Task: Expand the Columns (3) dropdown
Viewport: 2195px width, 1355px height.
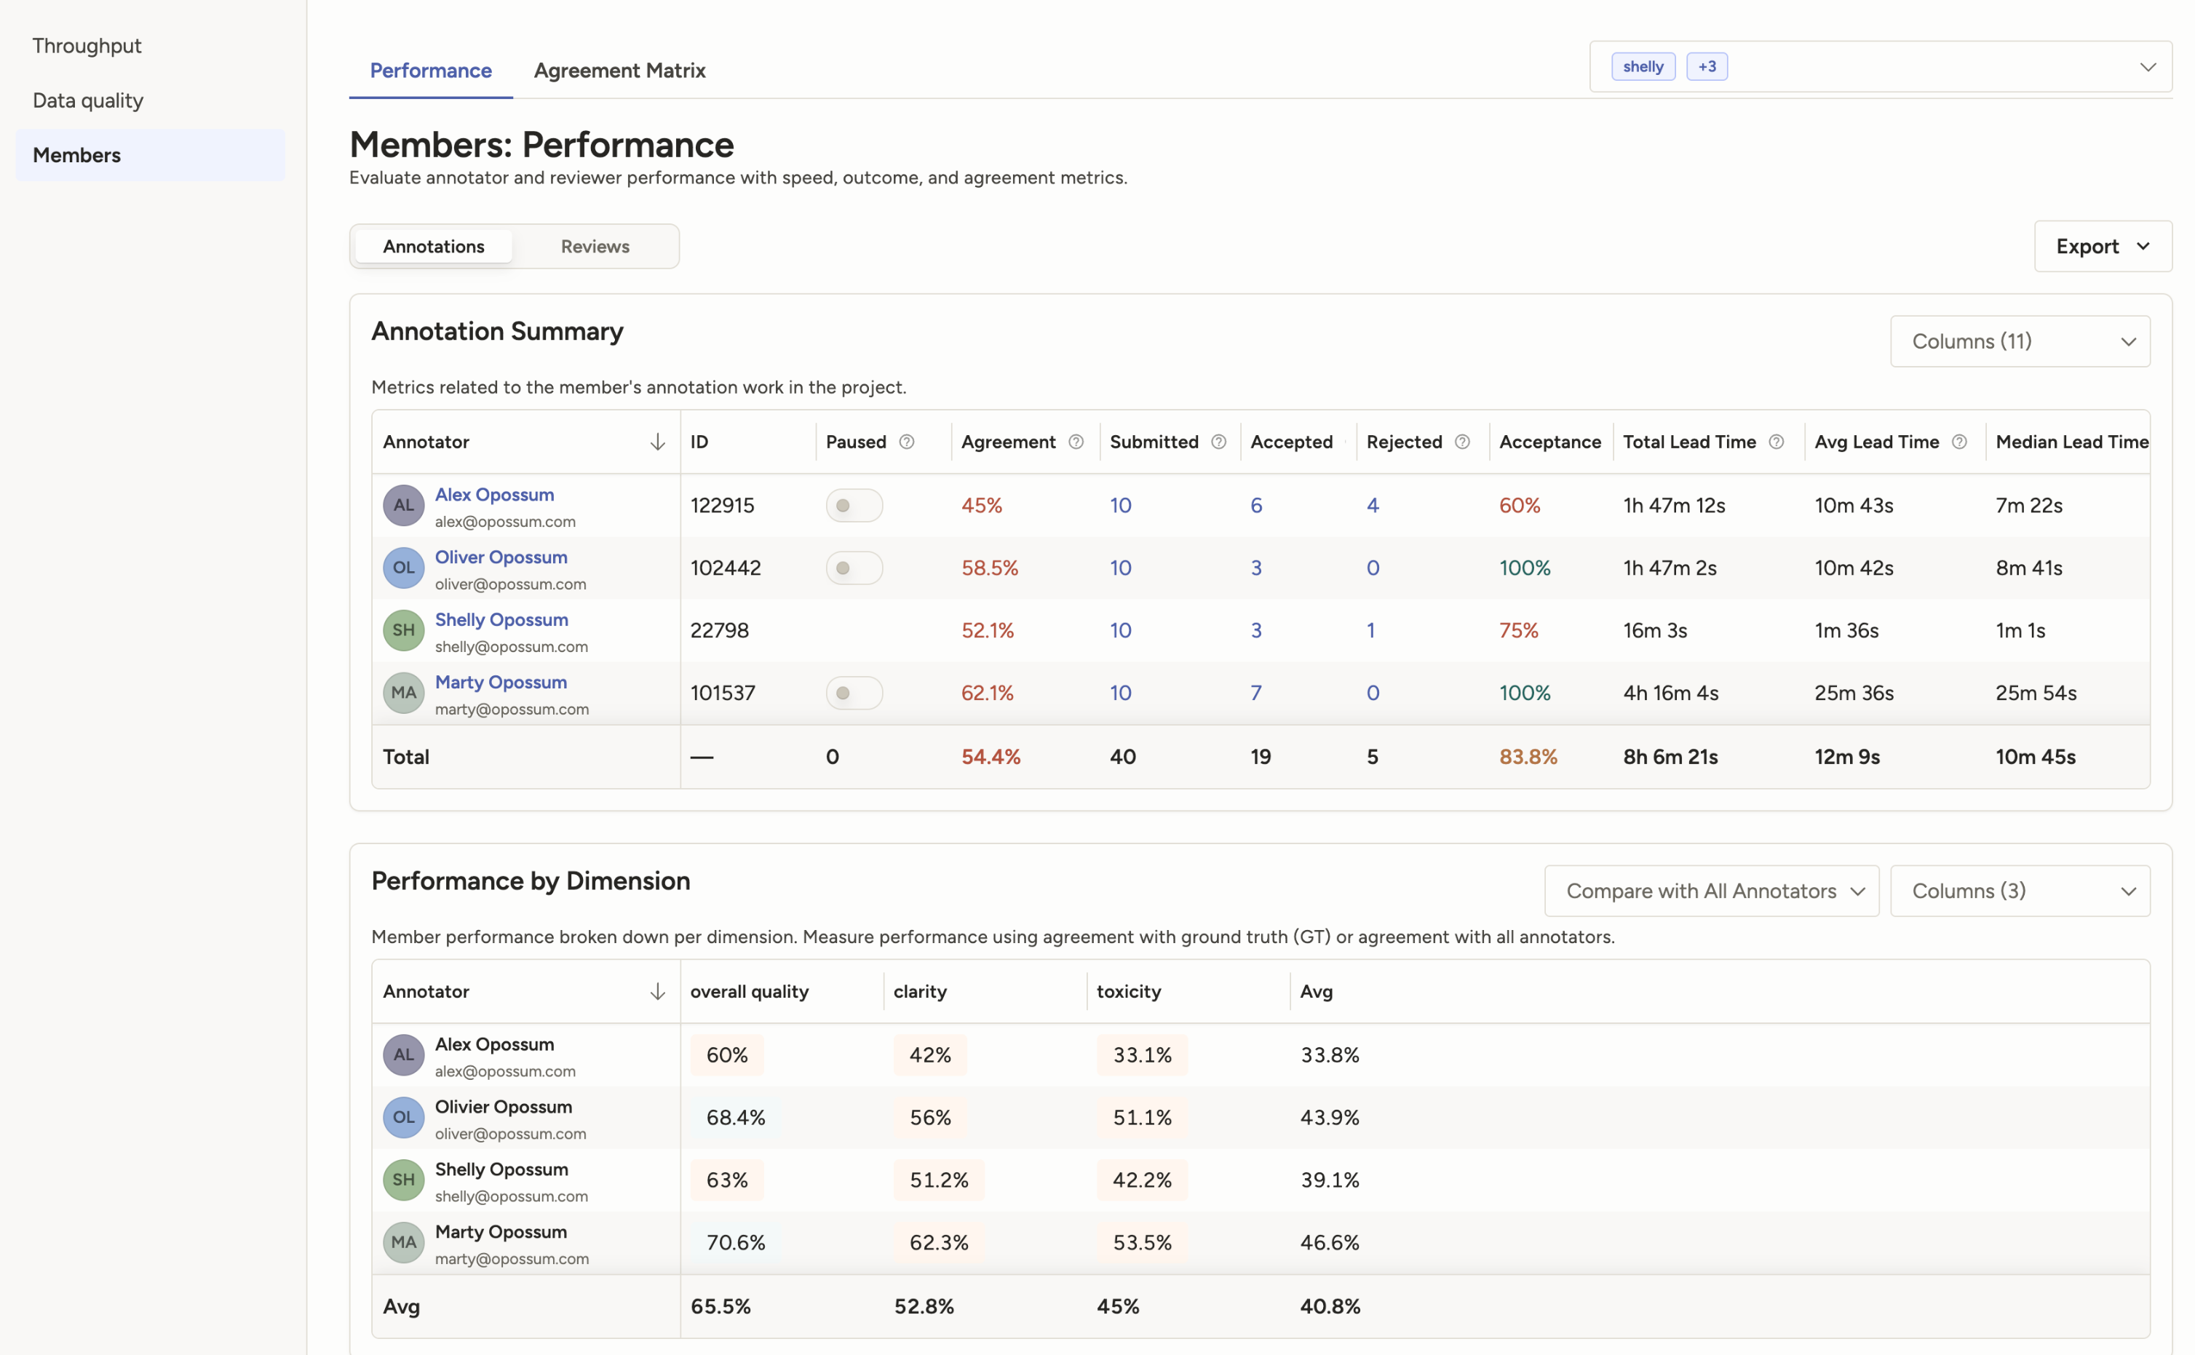Action: [2020, 891]
